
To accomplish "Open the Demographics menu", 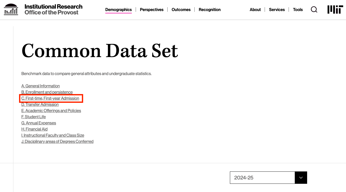I will click(x=118, y=10).
